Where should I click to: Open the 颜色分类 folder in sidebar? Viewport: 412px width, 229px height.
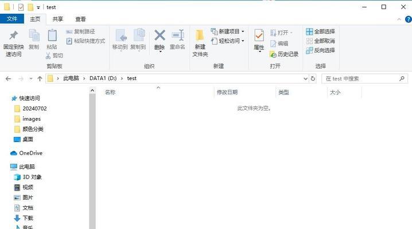point(29,129)
